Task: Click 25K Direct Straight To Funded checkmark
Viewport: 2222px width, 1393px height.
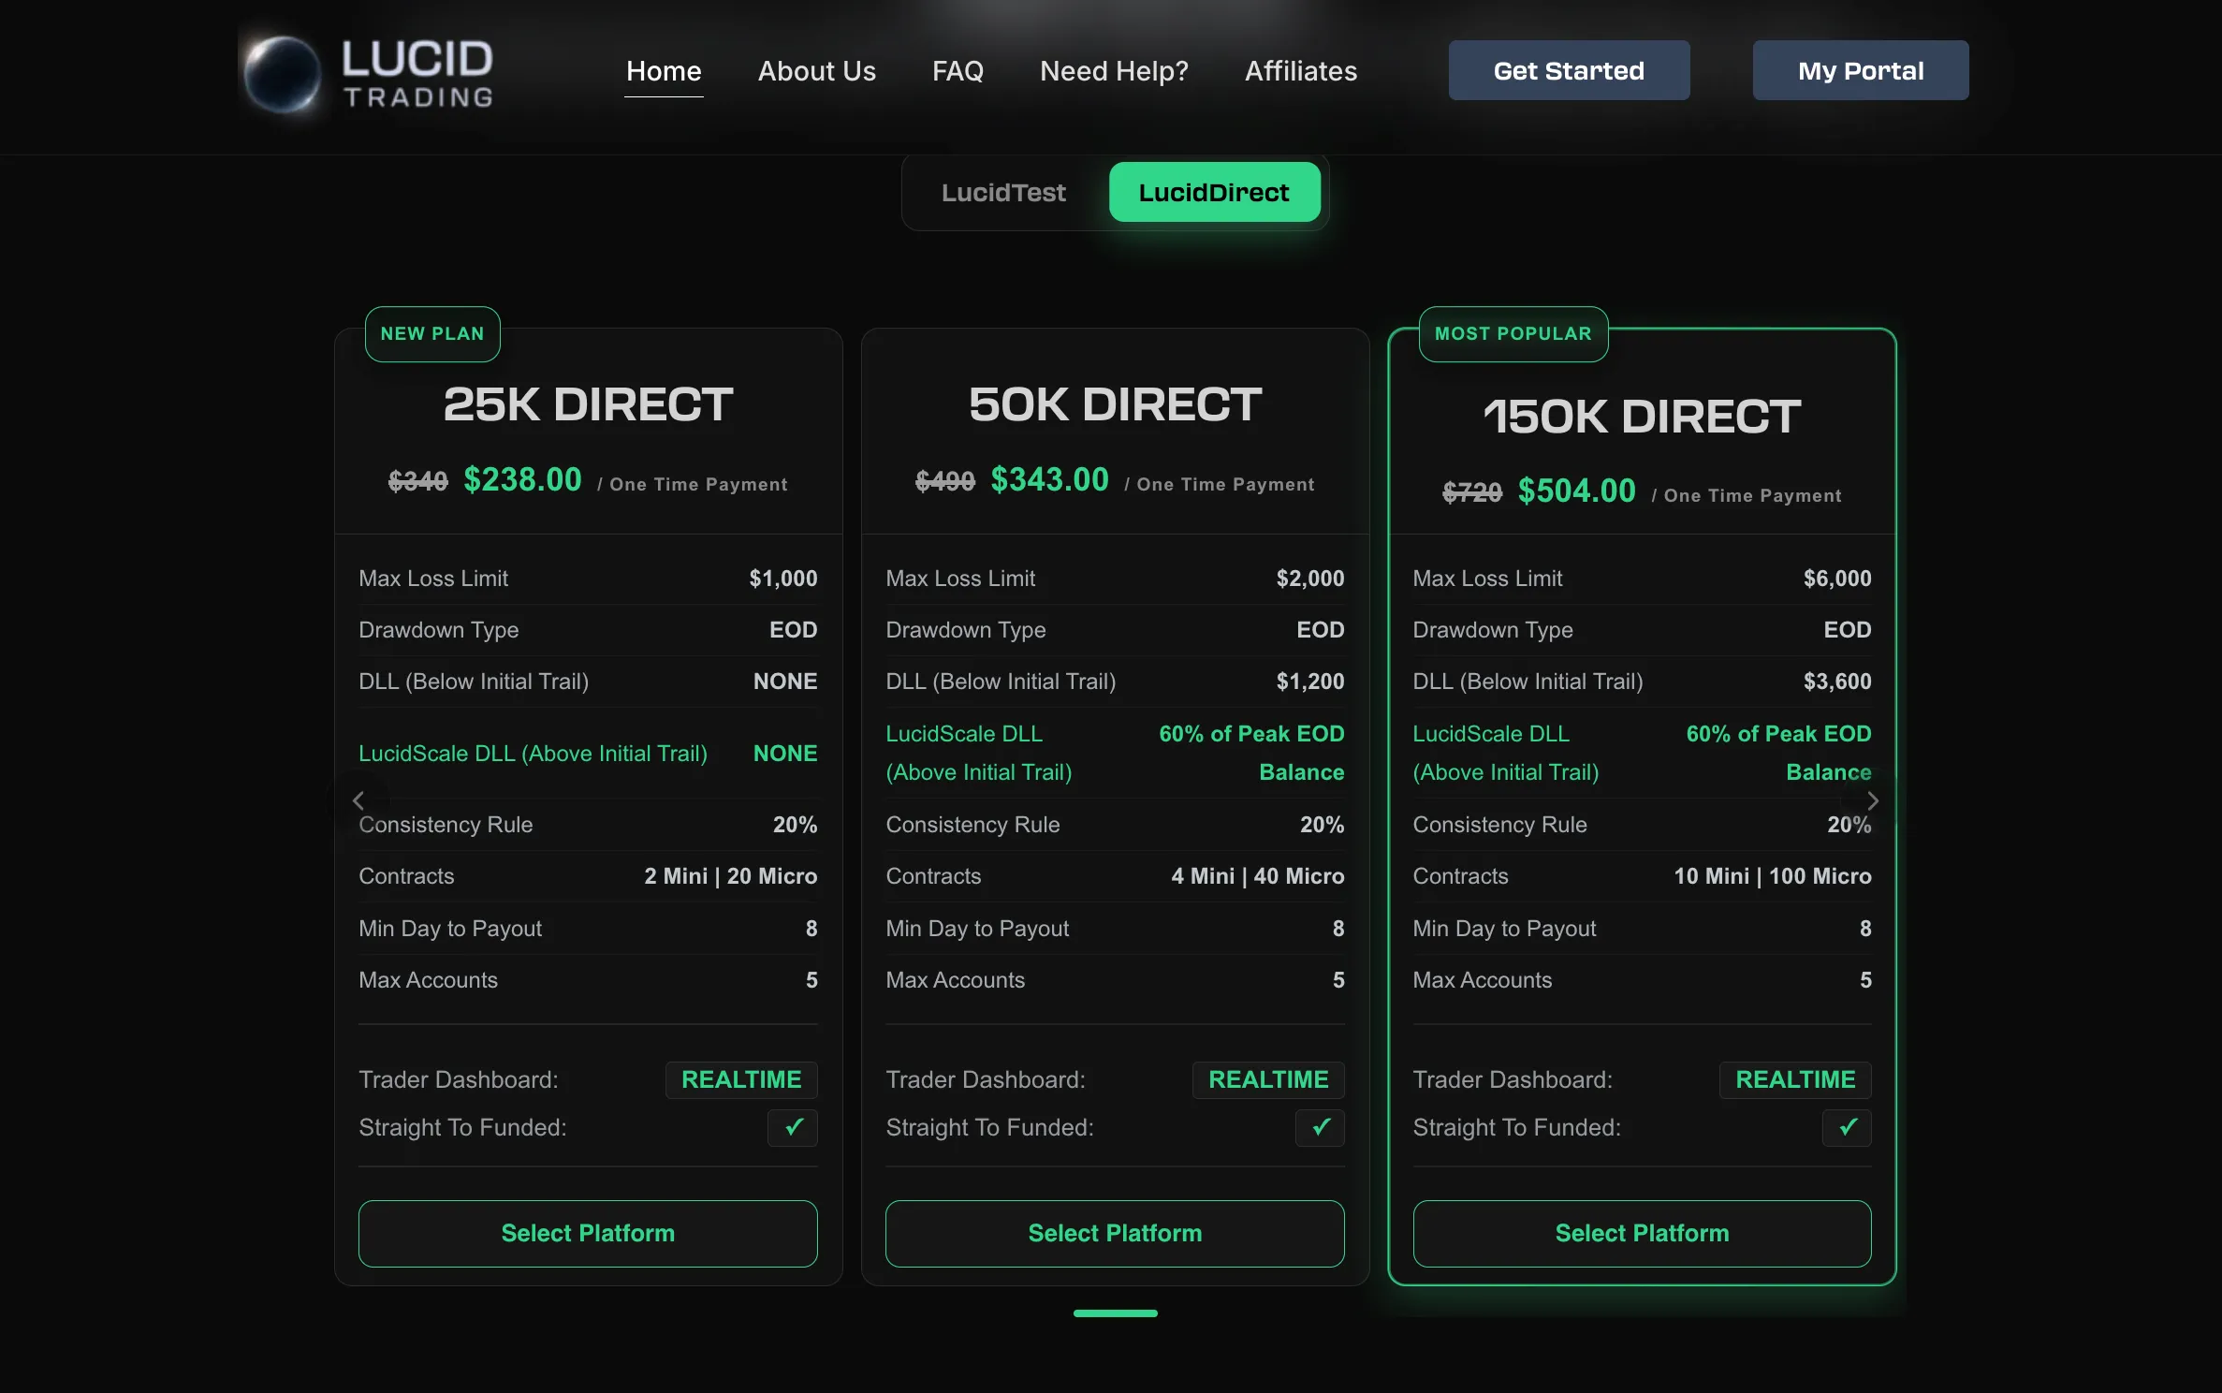Action: 793,1127
